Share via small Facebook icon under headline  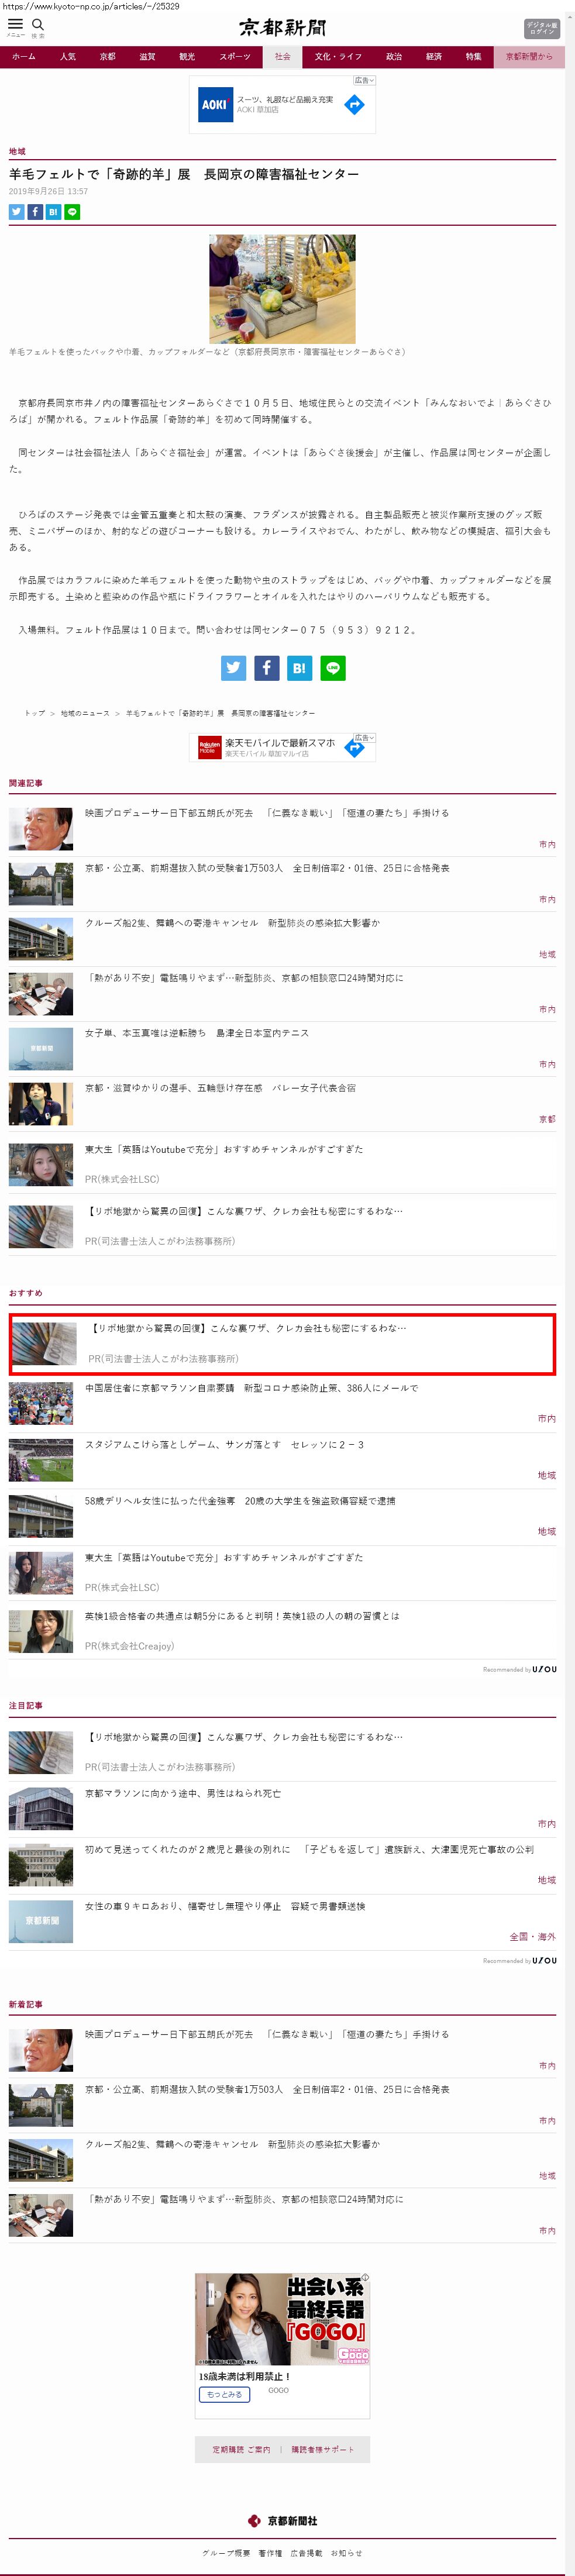[35, 212]
